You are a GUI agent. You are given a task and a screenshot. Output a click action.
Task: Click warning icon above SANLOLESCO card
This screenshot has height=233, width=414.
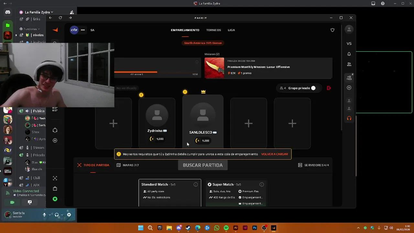185,92
